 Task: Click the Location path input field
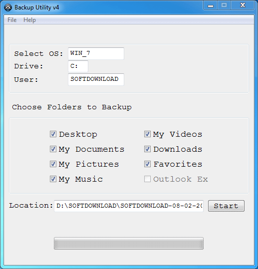click(x=129, y=206)
